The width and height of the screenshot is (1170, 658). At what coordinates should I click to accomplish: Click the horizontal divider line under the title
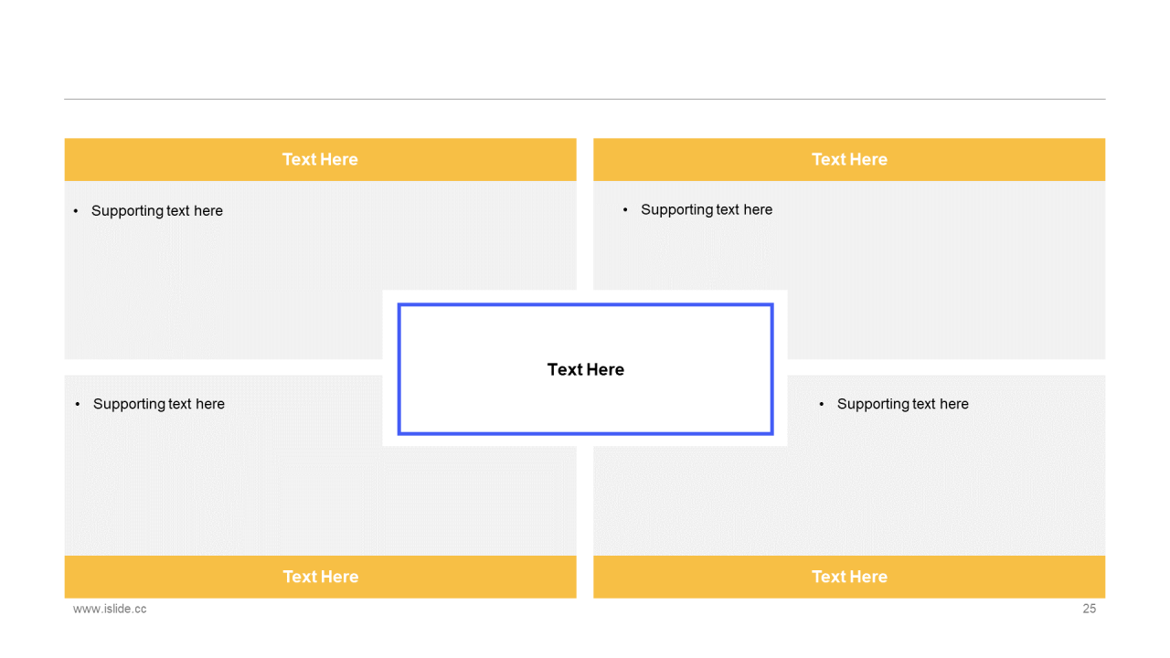[585, 99]
